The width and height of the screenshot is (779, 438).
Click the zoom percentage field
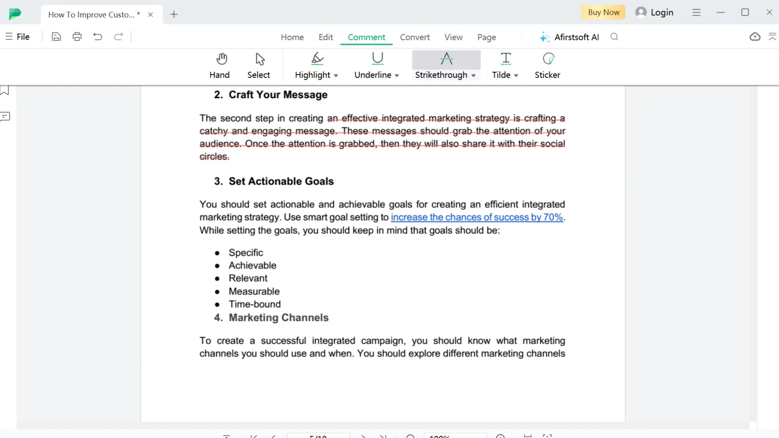click(x=455, y=436)
